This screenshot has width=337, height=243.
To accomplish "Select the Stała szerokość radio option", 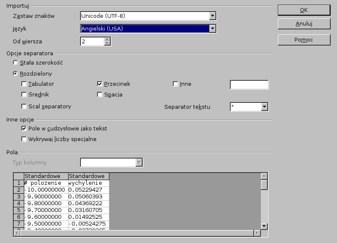I will click(16, 62).
